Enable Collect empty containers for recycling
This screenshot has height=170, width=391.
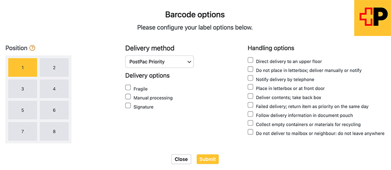pos(250,123)
